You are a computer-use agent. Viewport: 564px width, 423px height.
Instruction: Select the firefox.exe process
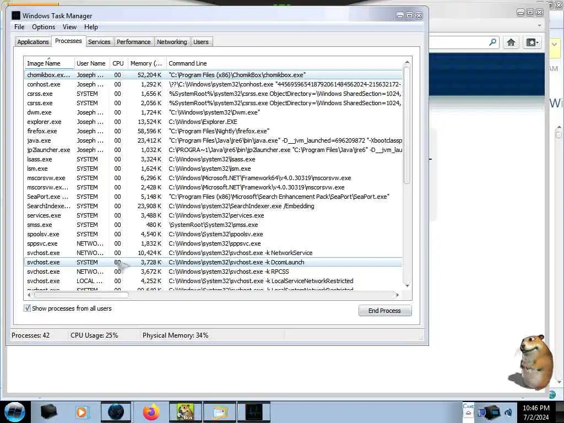click(214, 131)
